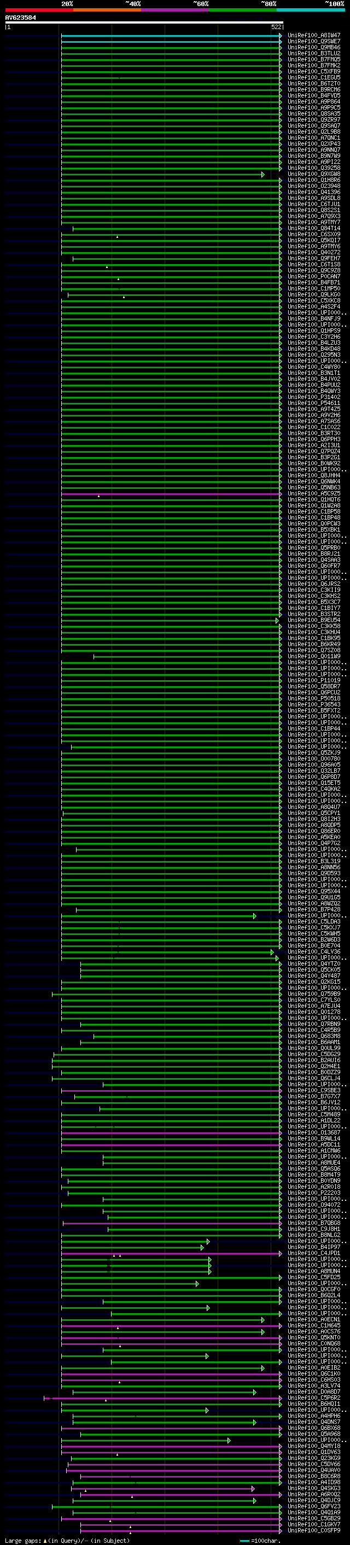Select the UniRef100_Q9SAQ7 label
The width and height of the screenshot is (350, 1545).
(313, 126)
